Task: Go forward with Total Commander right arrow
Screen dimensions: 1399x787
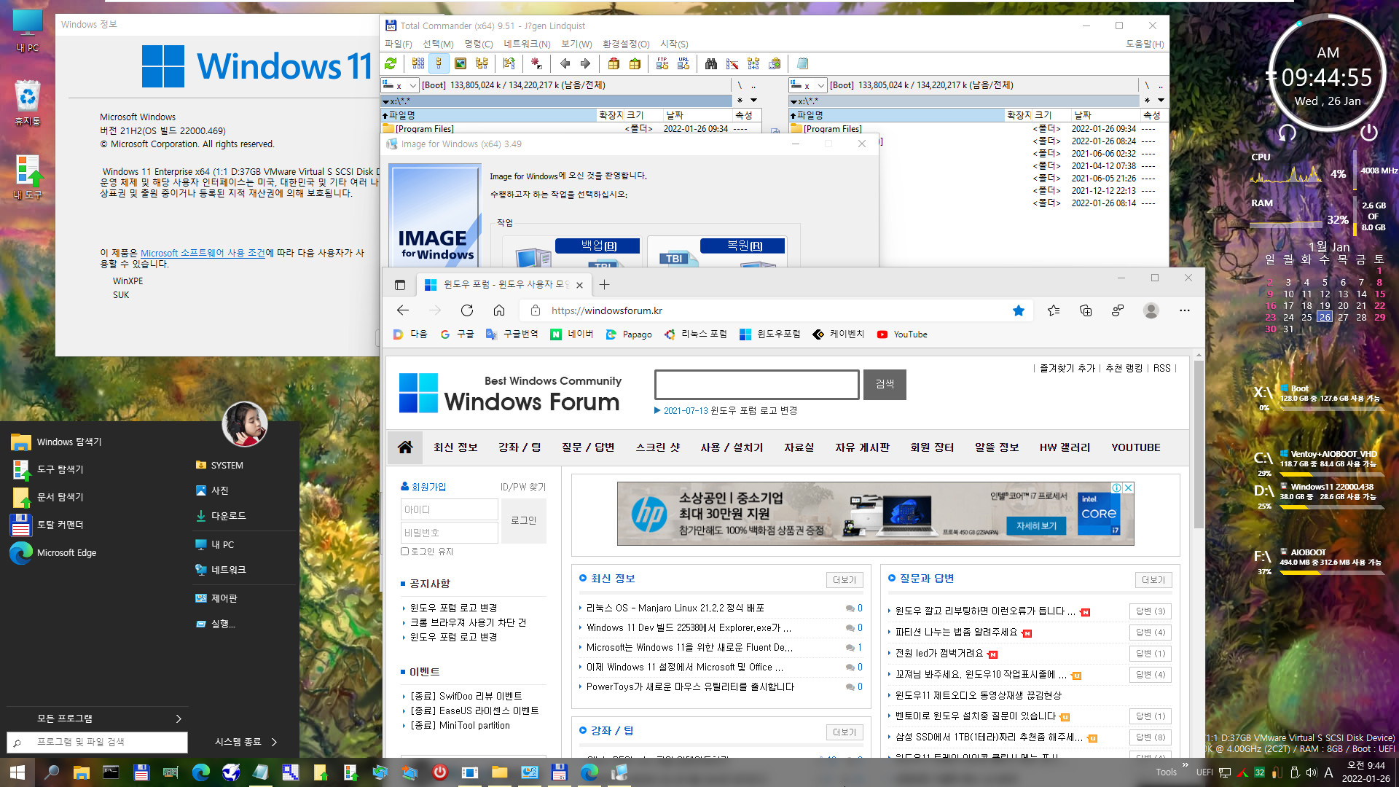Action: coord(585,63)
